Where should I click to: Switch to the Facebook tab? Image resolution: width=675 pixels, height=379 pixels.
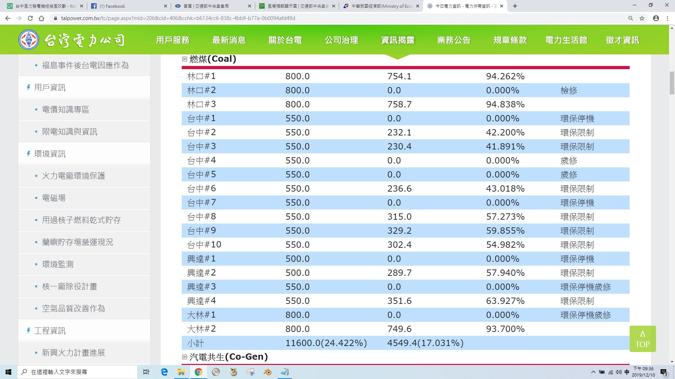pyautogui.click(x=129, y=6)
